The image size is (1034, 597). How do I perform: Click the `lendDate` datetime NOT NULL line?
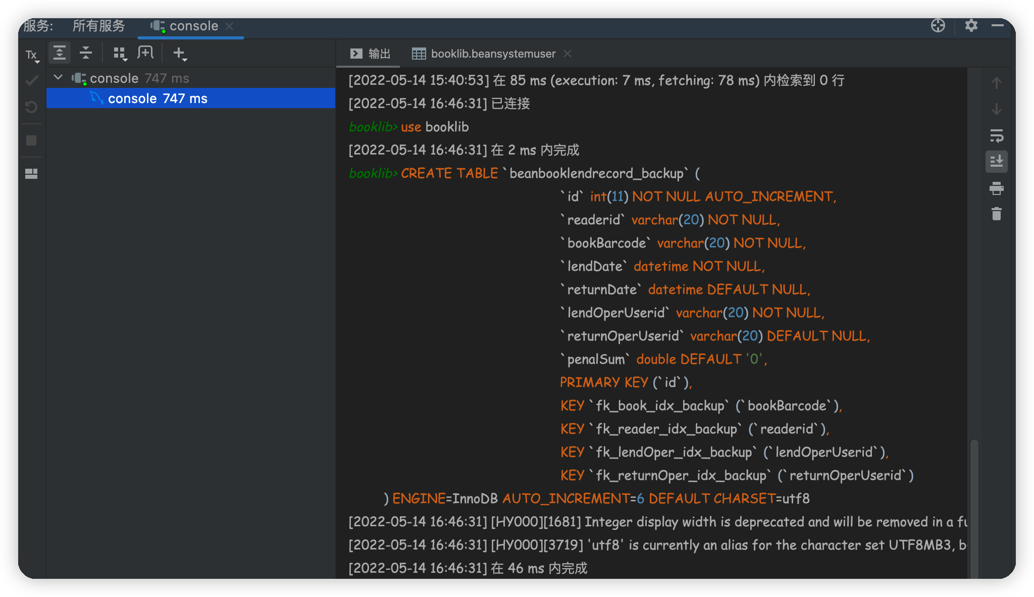662,266
